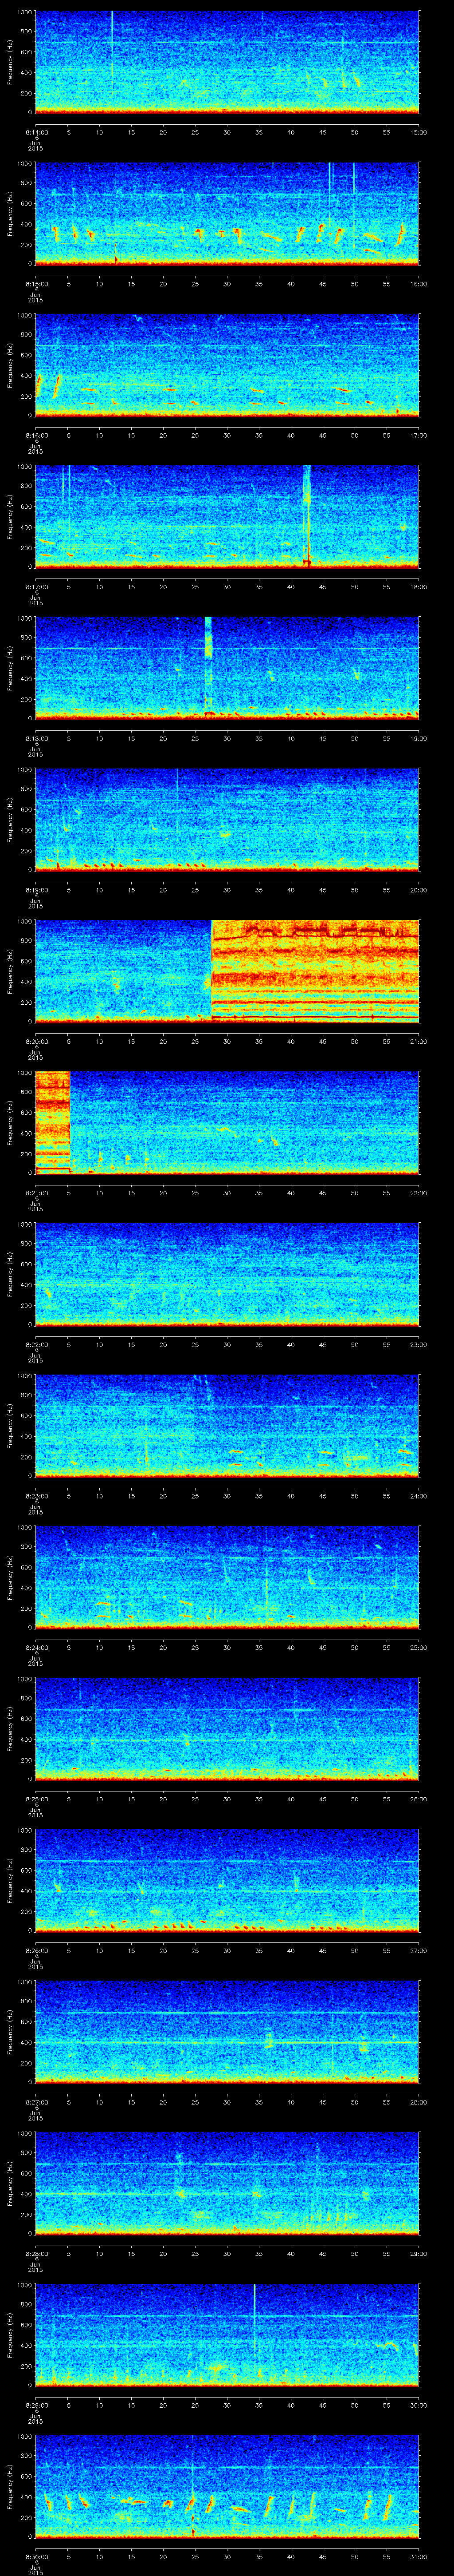Open the spectrogram panel starting at 8:24:00
The width and height of the screenshot is (454, 2576).
227,1577
